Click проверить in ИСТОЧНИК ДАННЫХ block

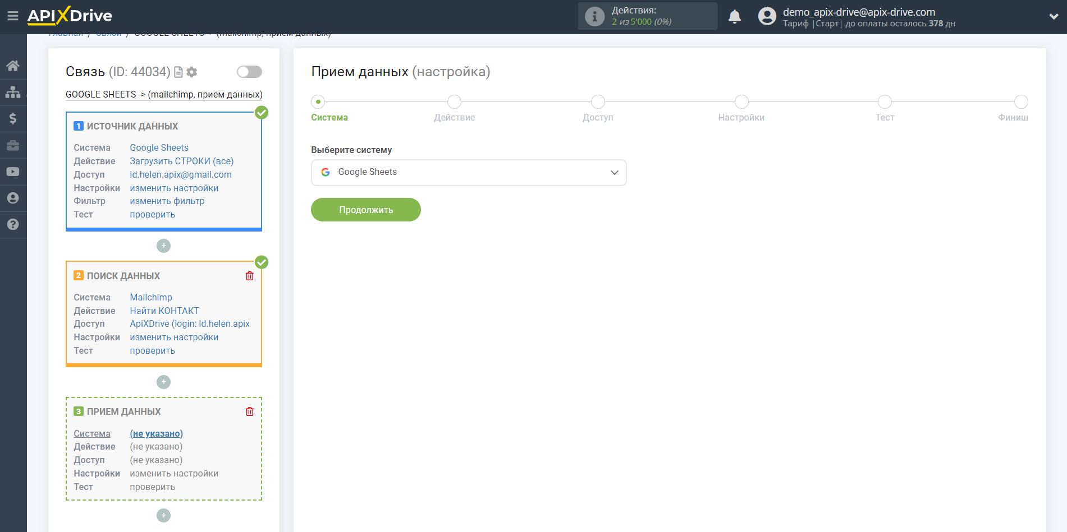(153, 214)
